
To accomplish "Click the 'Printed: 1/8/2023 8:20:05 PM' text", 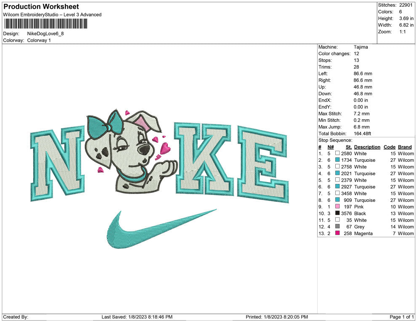I will coord(277,317).
